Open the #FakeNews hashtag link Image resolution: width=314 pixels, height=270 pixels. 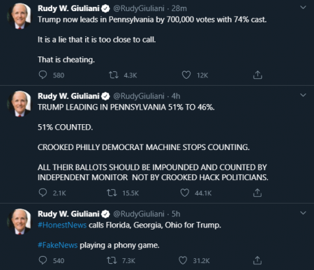(57, 245)
